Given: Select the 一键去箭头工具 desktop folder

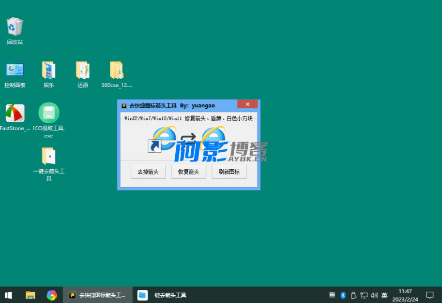Looking at the screenshot, I should tap(48, 156).
